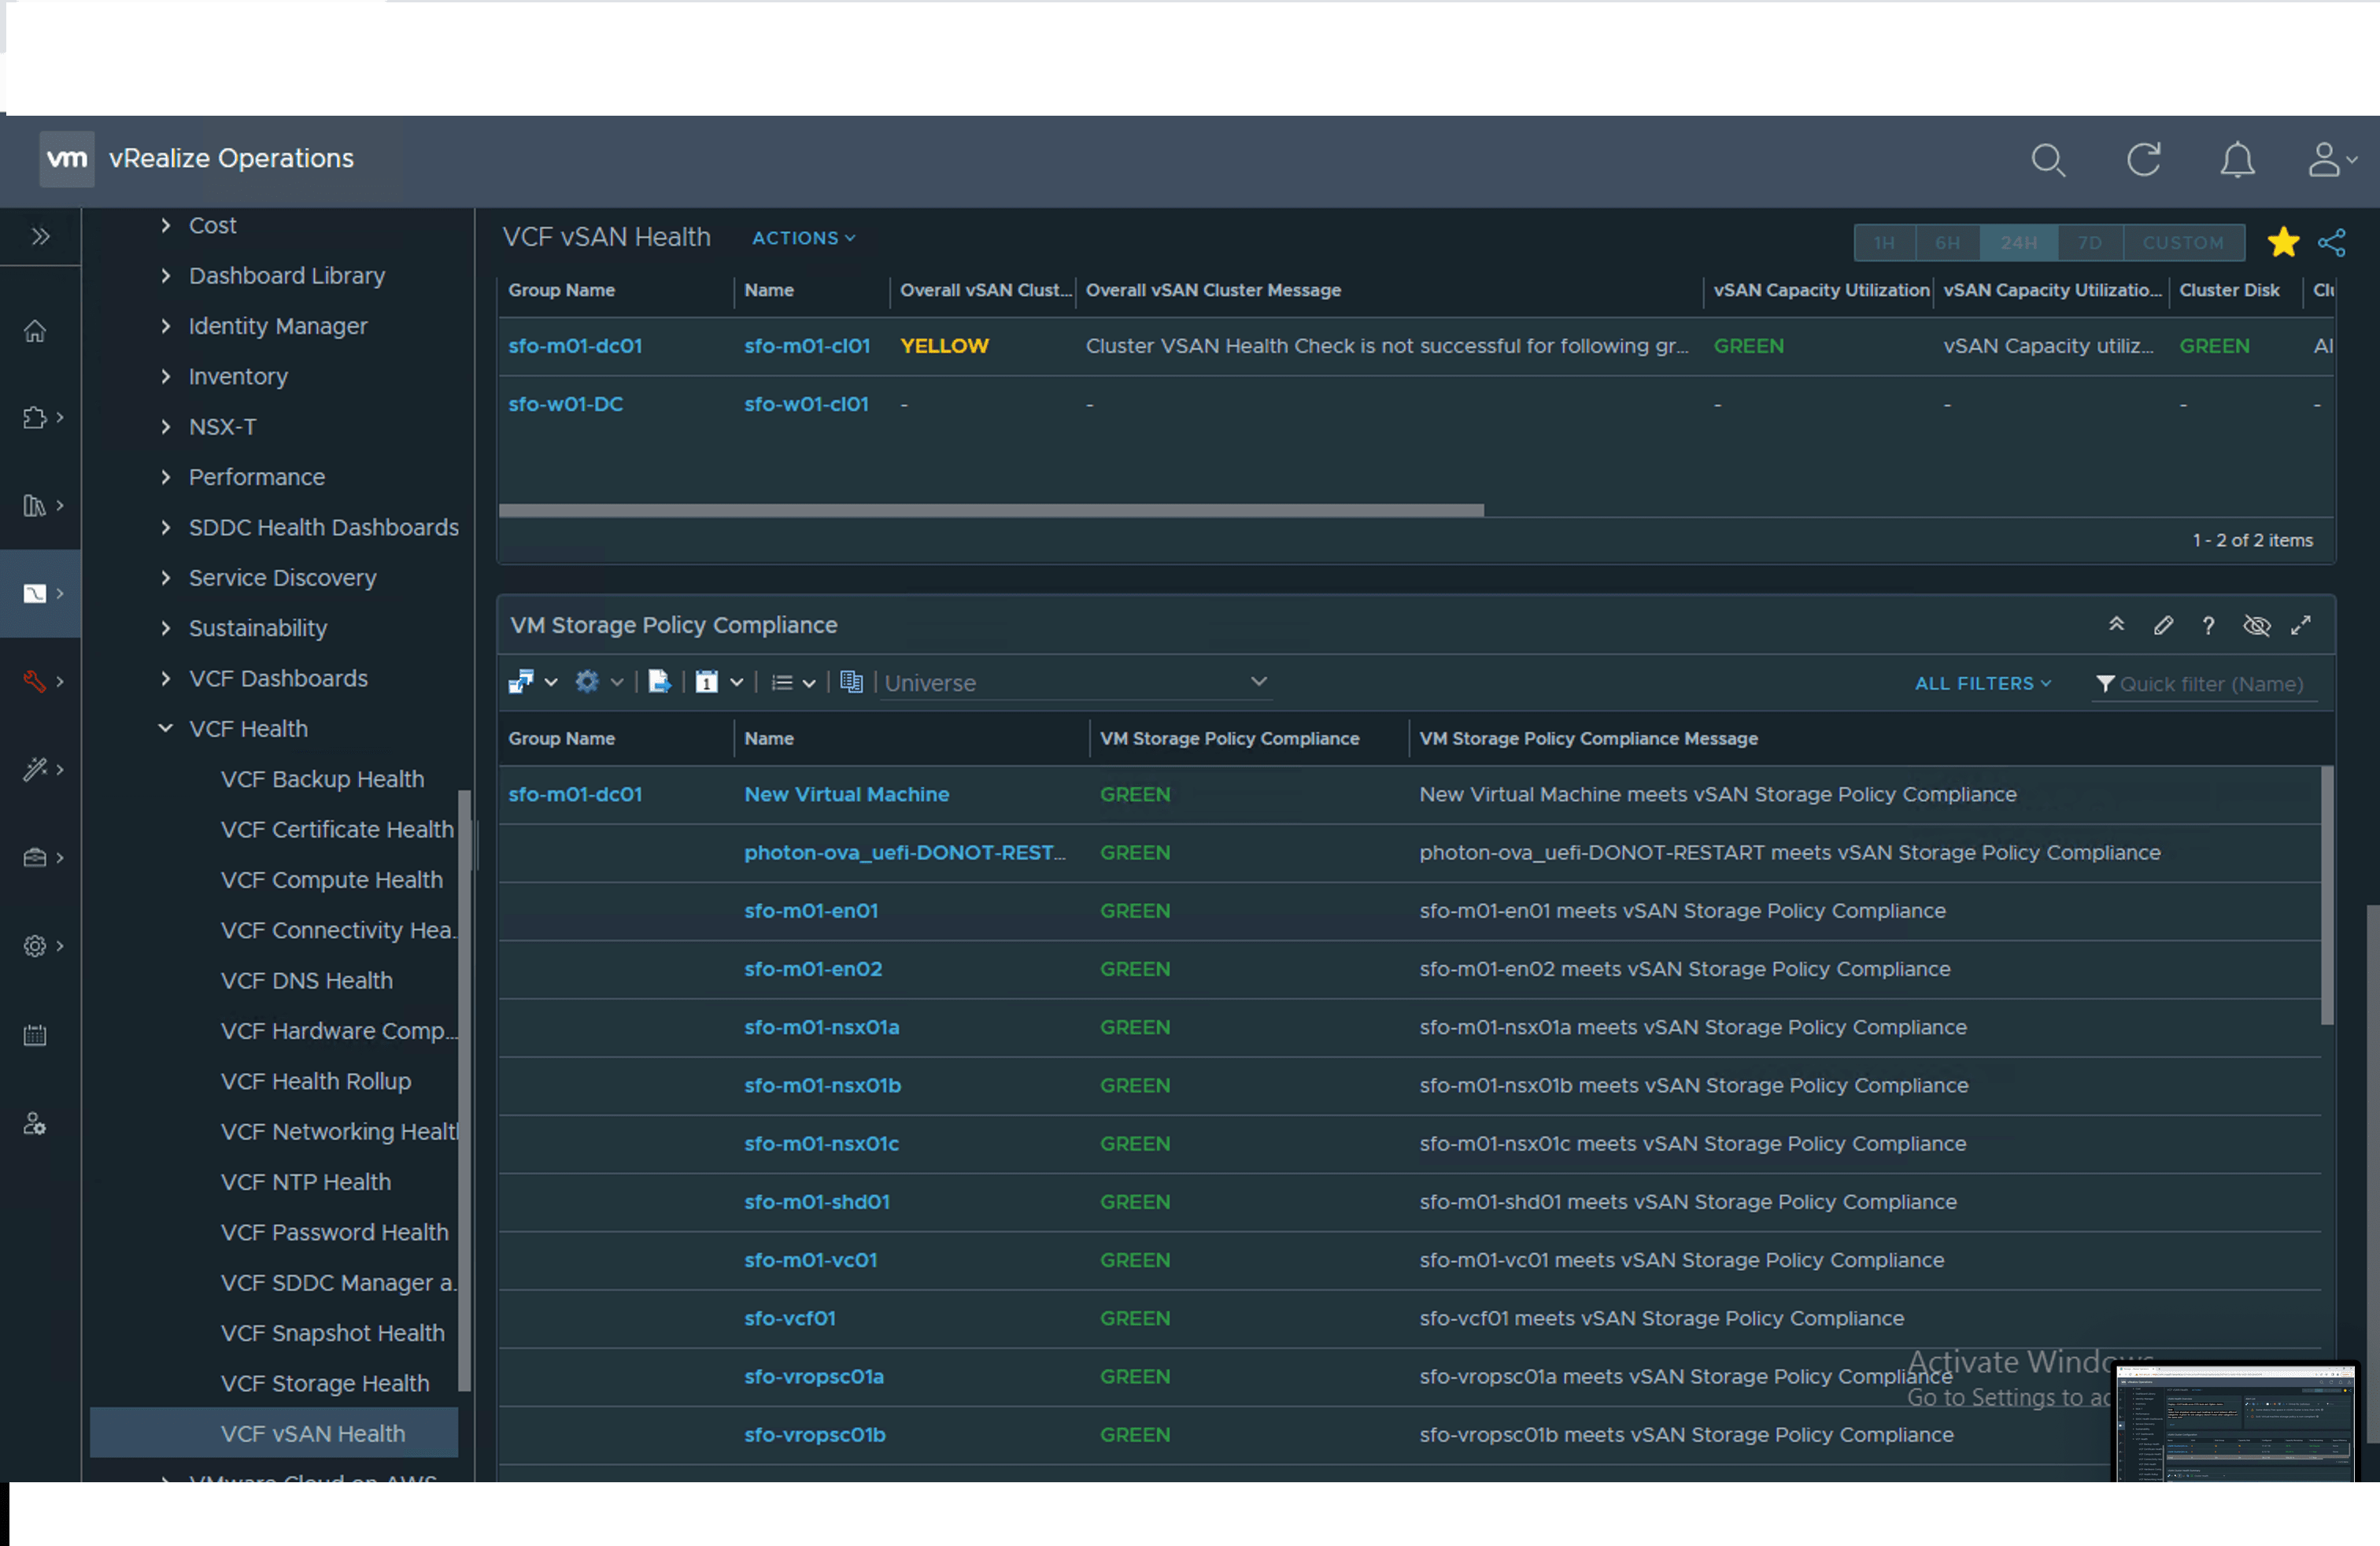The image size is (2380, 1546).
Task: Open the ACTIONS menu
Action: point(803,238)
